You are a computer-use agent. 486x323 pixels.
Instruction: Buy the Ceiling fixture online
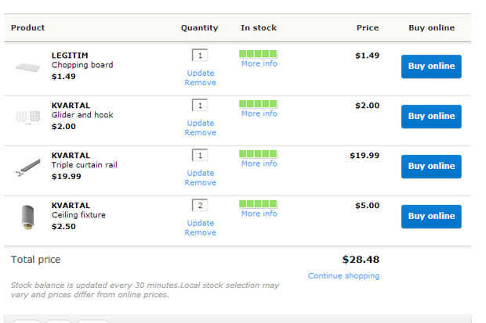point(431,216)
